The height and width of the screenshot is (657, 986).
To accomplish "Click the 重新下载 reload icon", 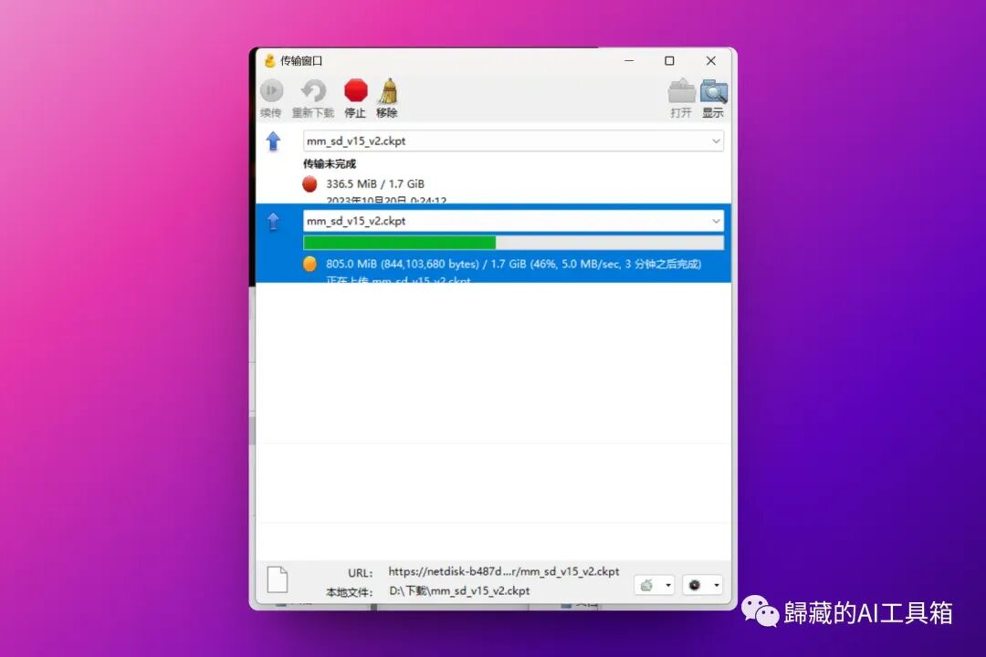I will coord(313,91).
